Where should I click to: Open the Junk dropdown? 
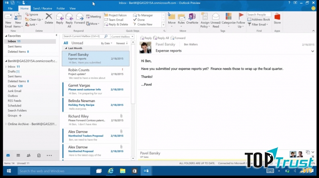point(31,24)
